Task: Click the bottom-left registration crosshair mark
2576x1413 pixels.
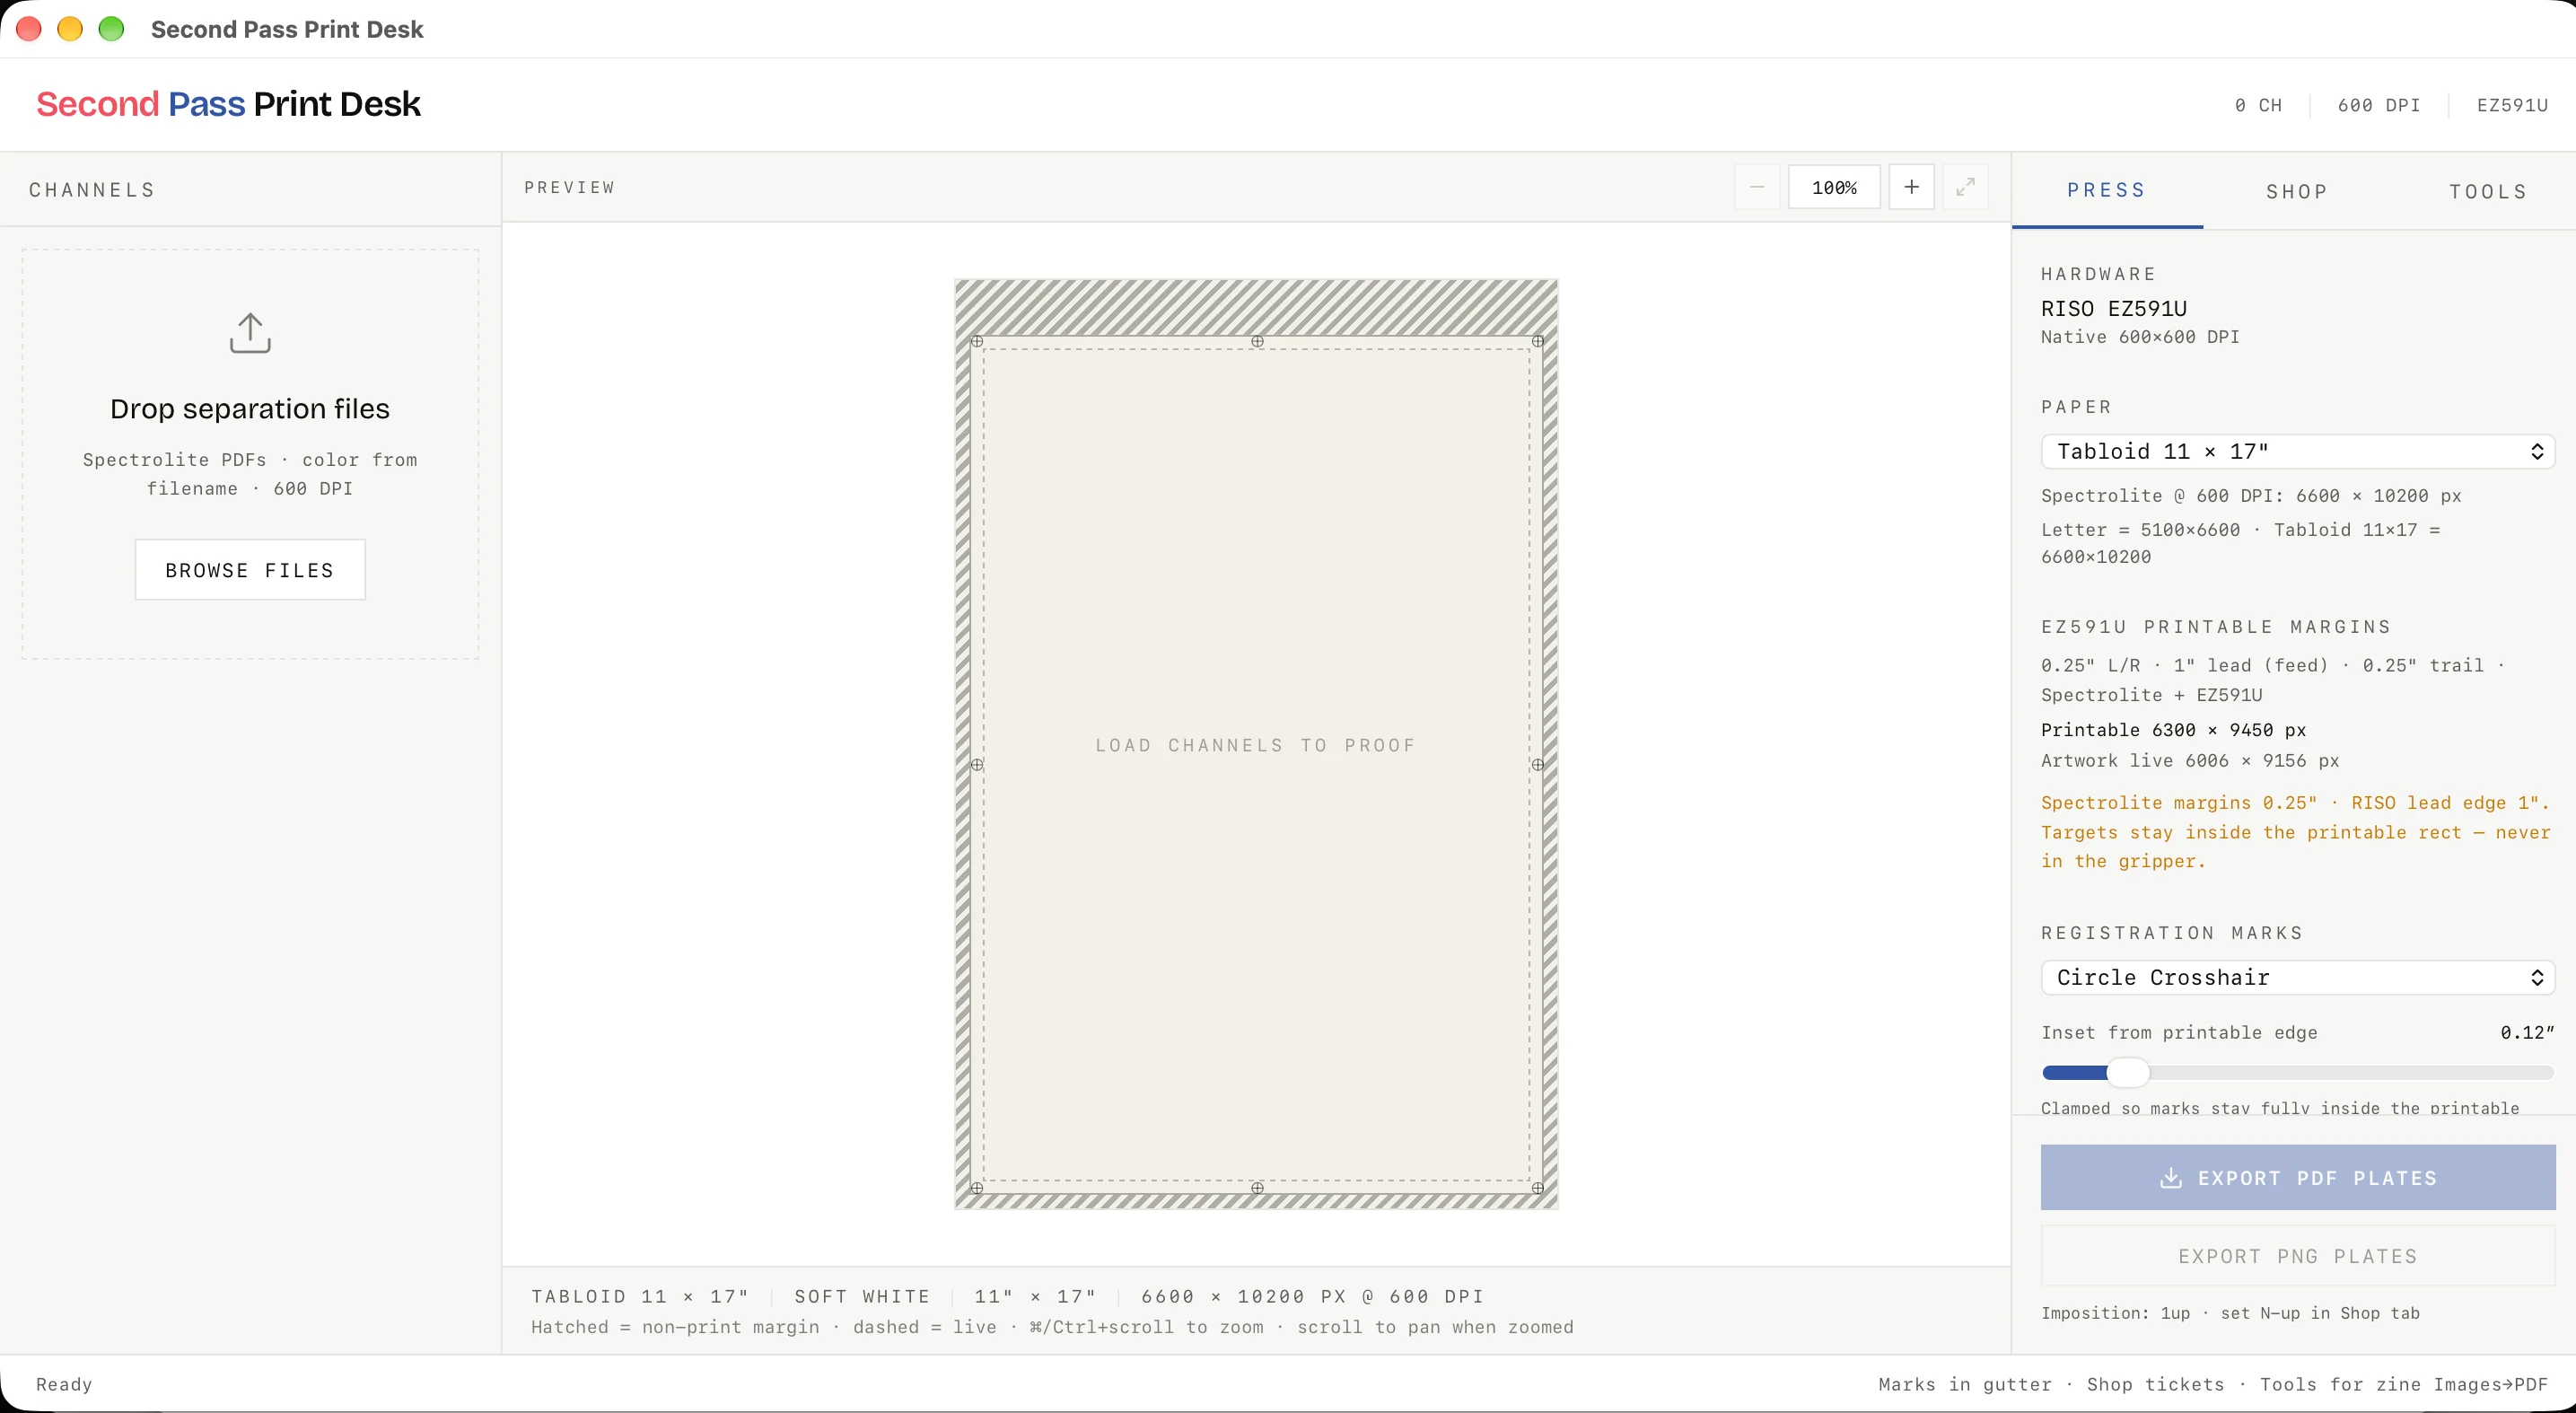Action: [977, 1188]
